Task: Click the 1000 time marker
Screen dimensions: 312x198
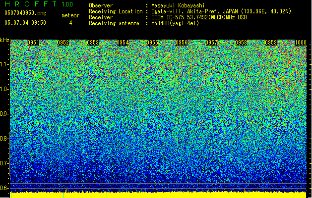Action: pyautogui.click(x=301, y=43)
